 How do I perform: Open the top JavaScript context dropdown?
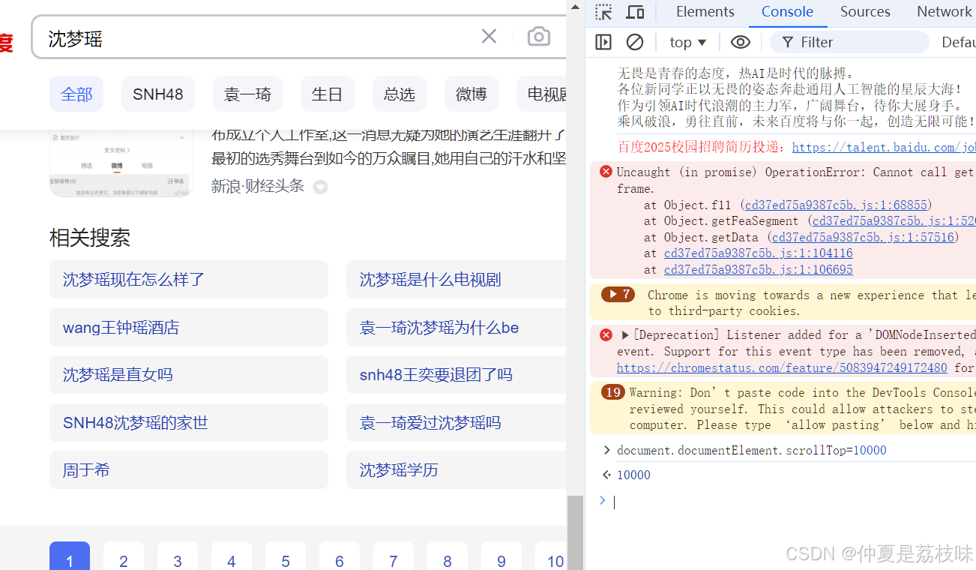[x=688, y=42]
